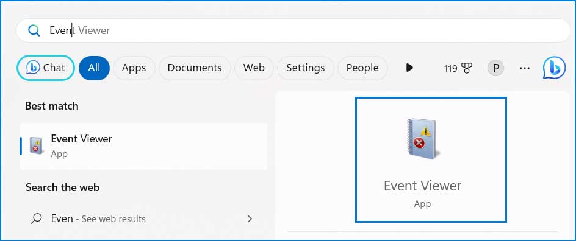Click the rewards trophy icon

467,68
